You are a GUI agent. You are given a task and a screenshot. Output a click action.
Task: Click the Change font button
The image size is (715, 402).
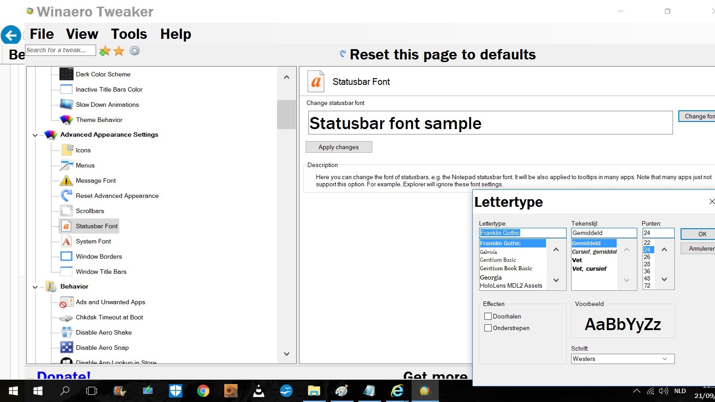coord(697,116)
